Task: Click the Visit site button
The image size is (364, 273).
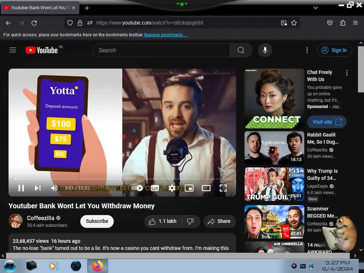Action: click(327, 122)
